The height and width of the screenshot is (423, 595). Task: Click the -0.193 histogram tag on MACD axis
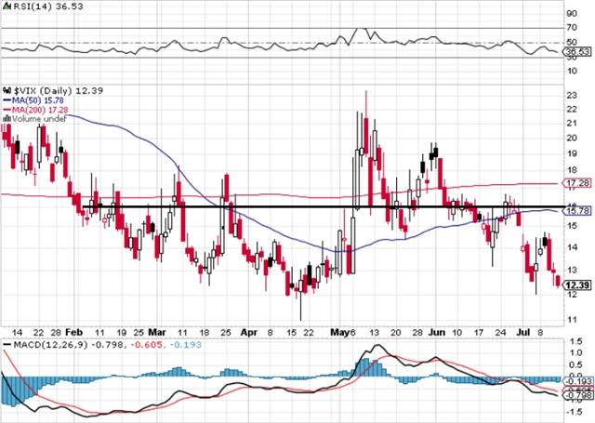[x=578, y=381]
